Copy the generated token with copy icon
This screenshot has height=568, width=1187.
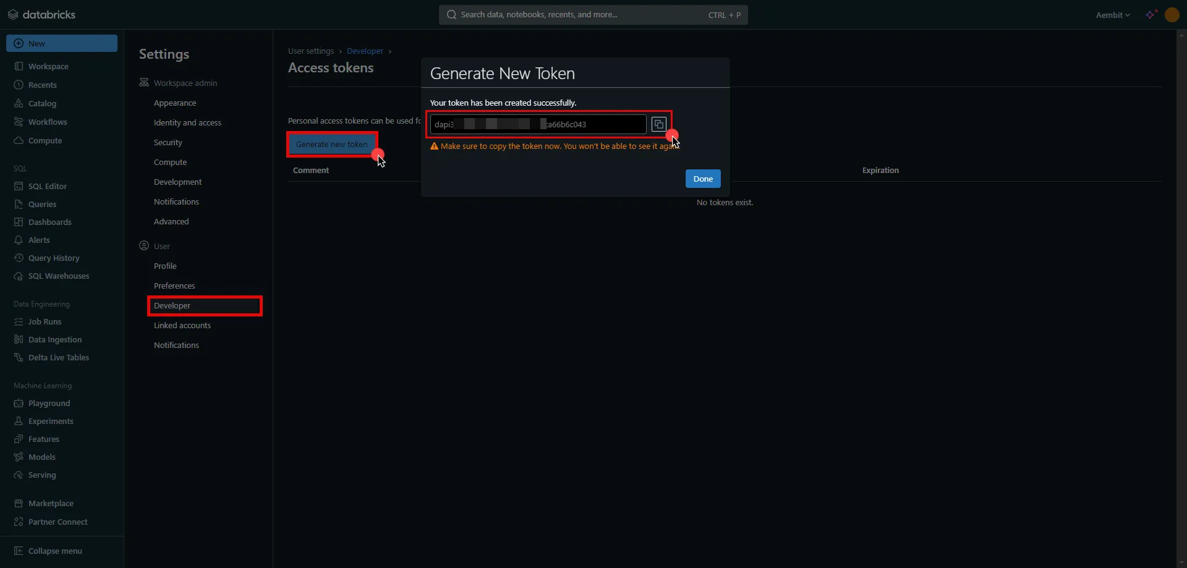tap(658, 124)
